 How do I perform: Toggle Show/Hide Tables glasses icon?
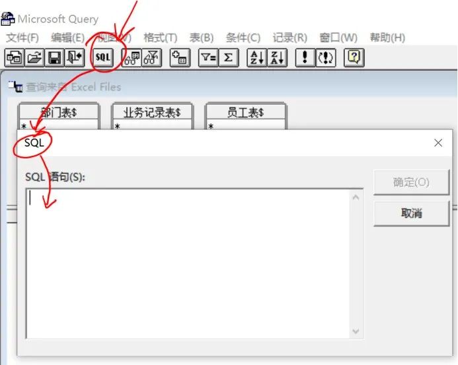pyautogui.click(x=132, y=57)
